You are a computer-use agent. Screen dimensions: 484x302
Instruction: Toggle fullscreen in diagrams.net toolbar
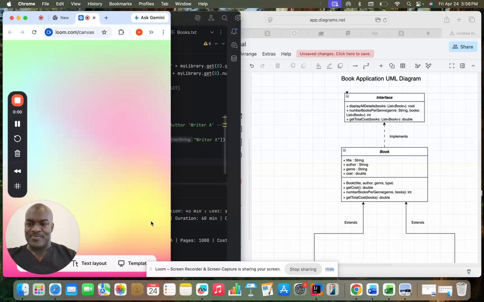tap(452, 65)
